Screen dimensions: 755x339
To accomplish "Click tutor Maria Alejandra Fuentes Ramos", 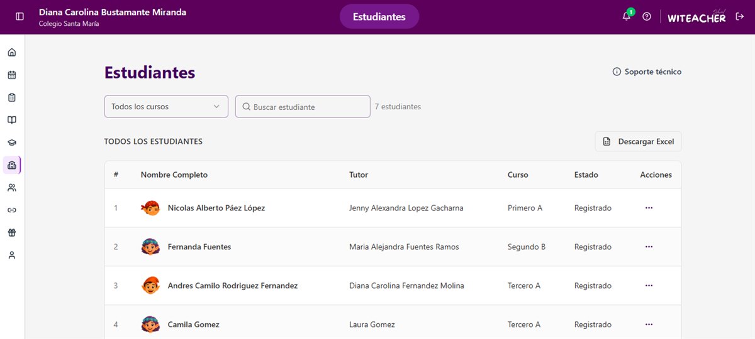I will pyautogui.click(x=404, y=247).
